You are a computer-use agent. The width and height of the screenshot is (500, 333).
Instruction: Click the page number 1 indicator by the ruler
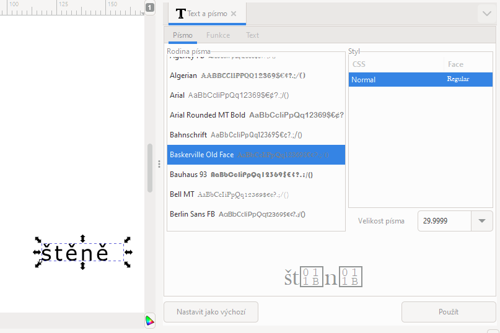coord(150,7)
